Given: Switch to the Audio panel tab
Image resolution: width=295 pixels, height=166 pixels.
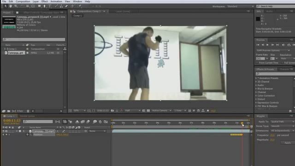Looking at the screenshot, I should click(x=269, y=11).
